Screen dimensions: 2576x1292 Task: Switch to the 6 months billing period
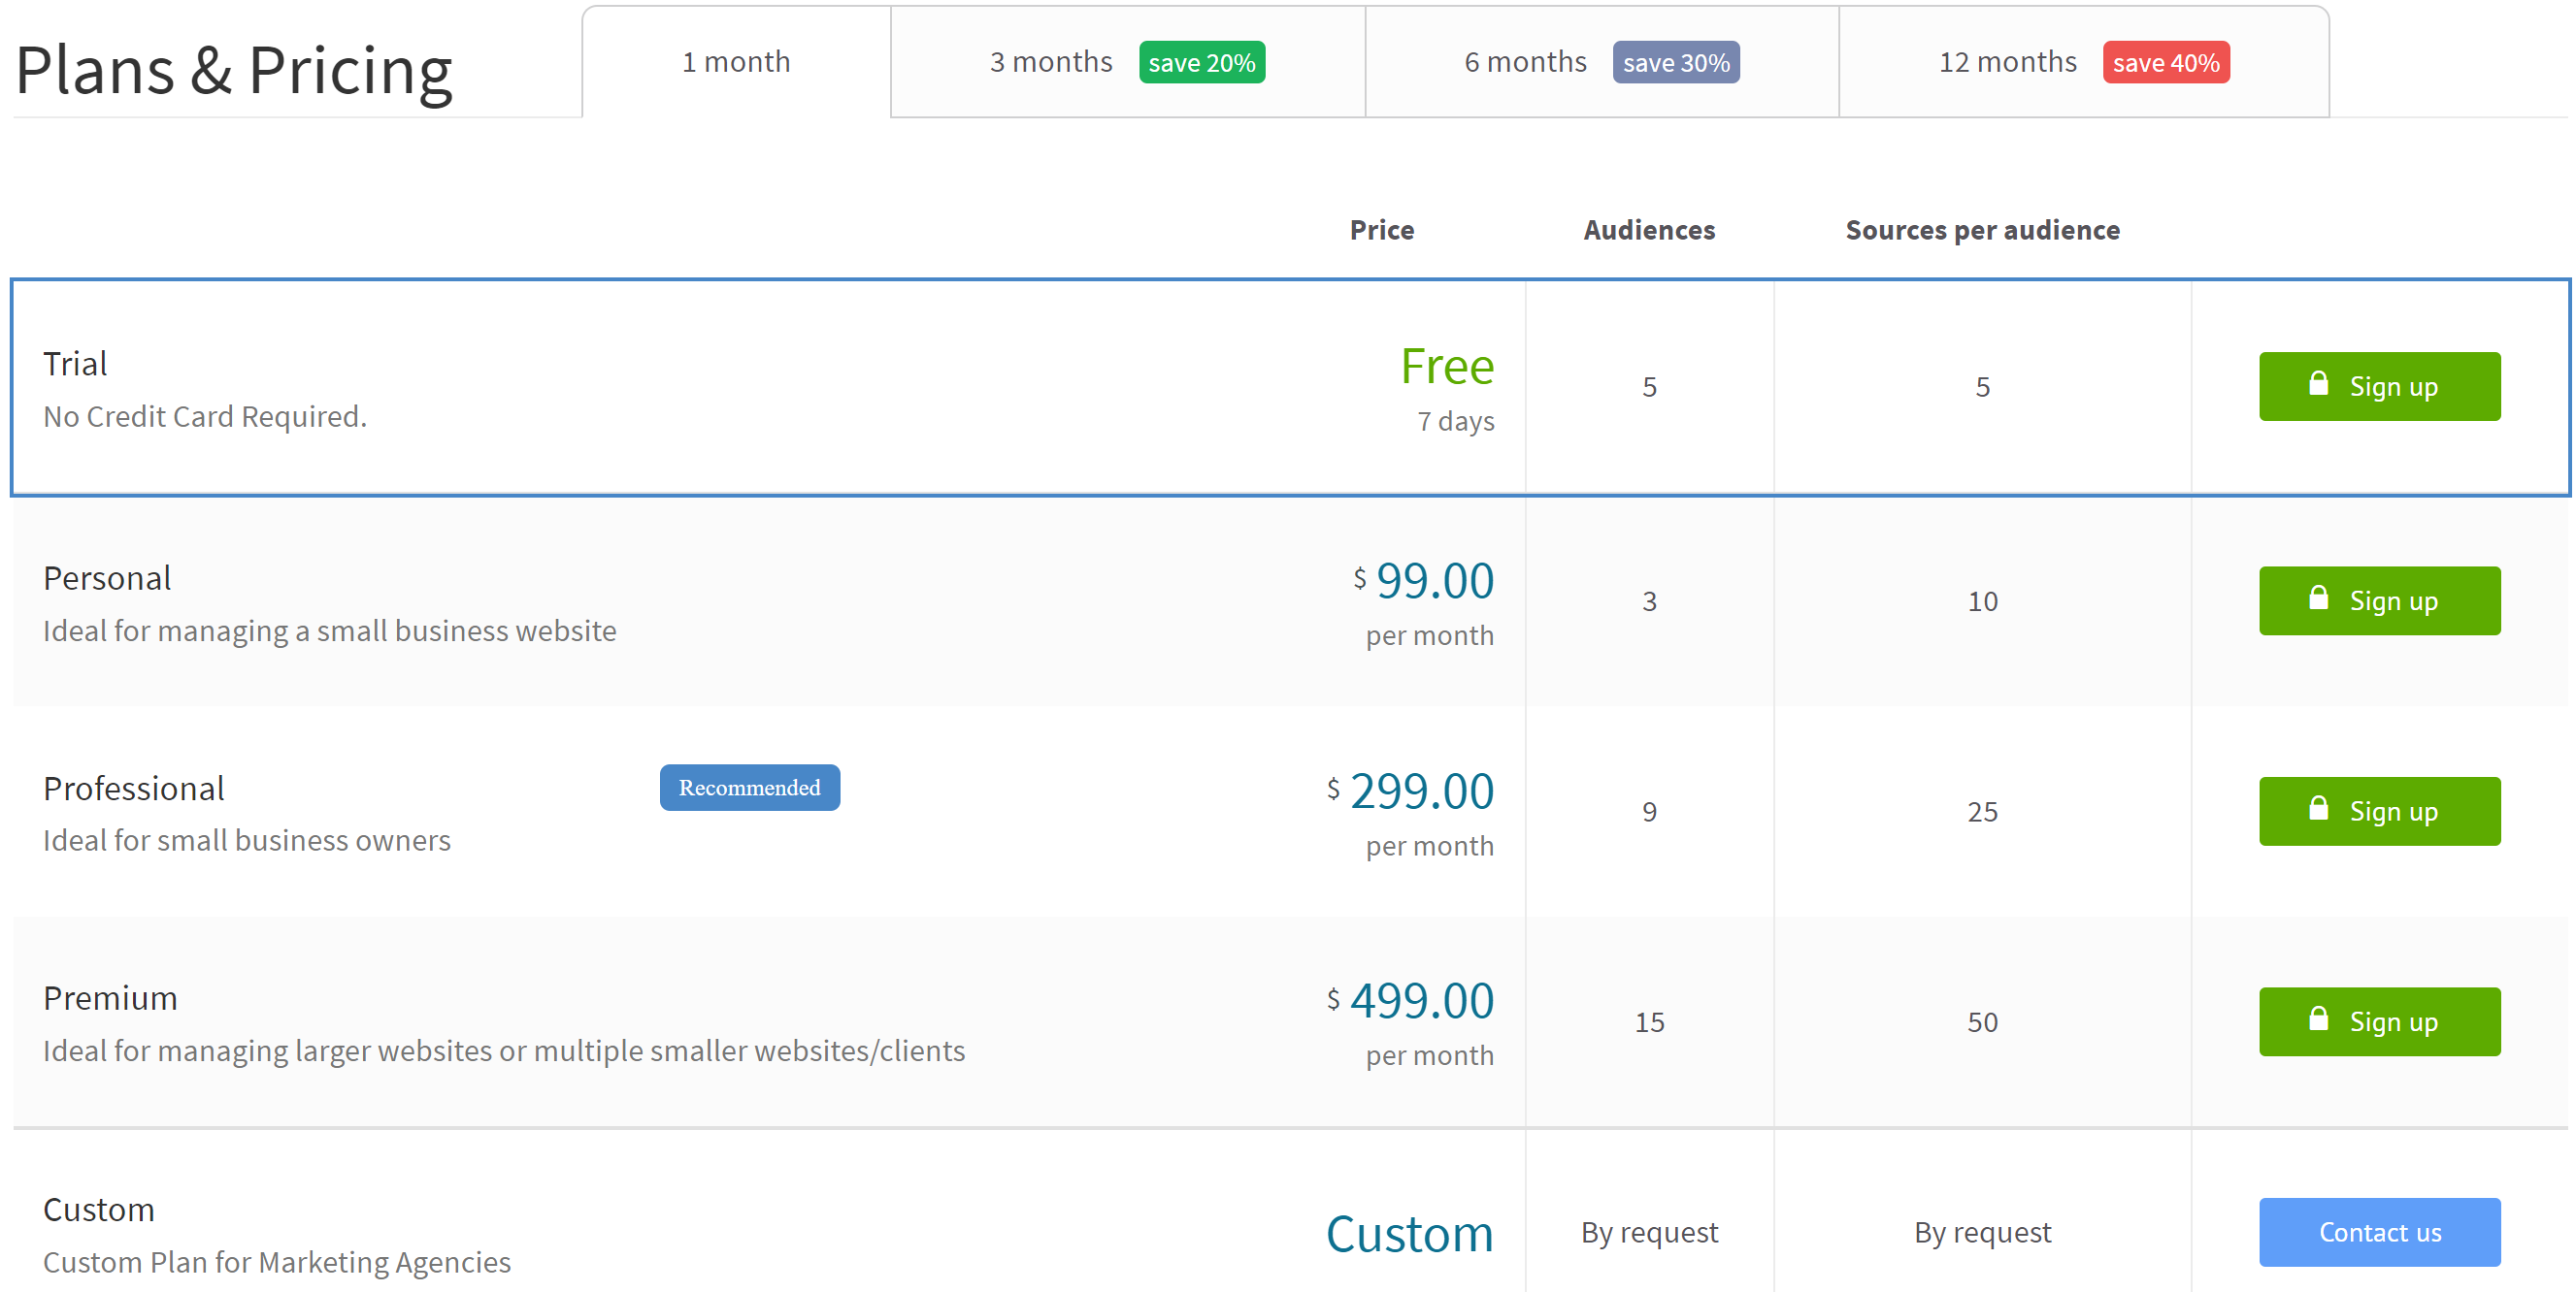[x=1587, y=61]
